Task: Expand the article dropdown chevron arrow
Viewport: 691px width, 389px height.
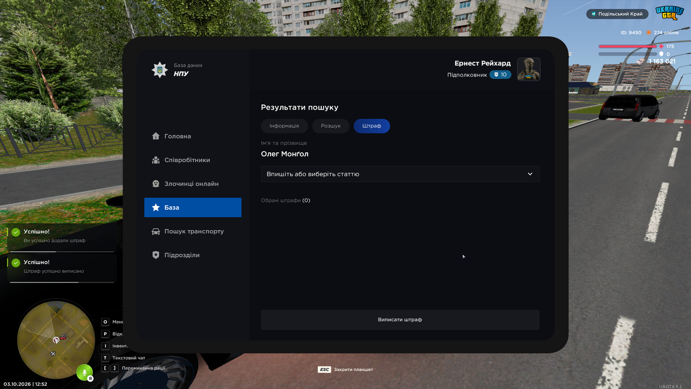Action: coord(530,174)
